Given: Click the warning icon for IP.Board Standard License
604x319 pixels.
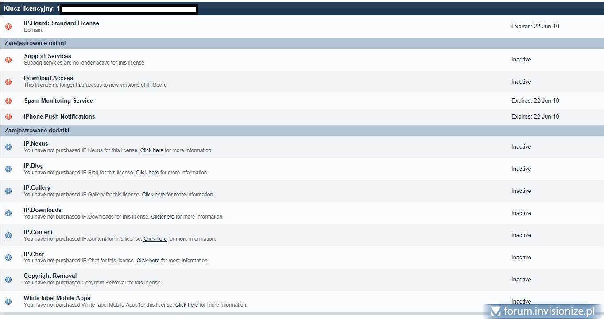Looking at the screenshot, I should [8, 27].
